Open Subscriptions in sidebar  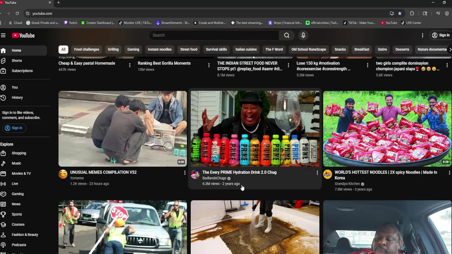[23, 71]
